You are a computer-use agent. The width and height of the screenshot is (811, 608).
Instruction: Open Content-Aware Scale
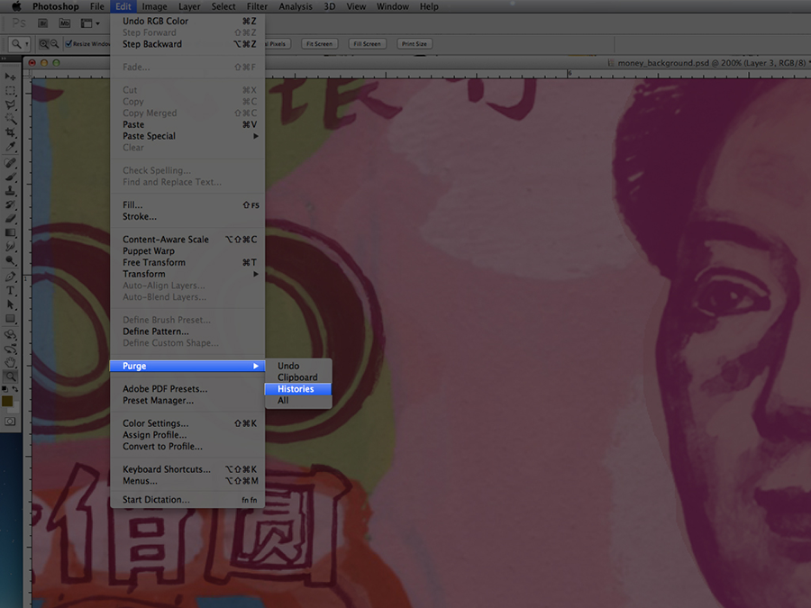187,240
